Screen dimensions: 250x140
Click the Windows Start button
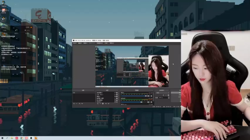click(x=2, y=138)
